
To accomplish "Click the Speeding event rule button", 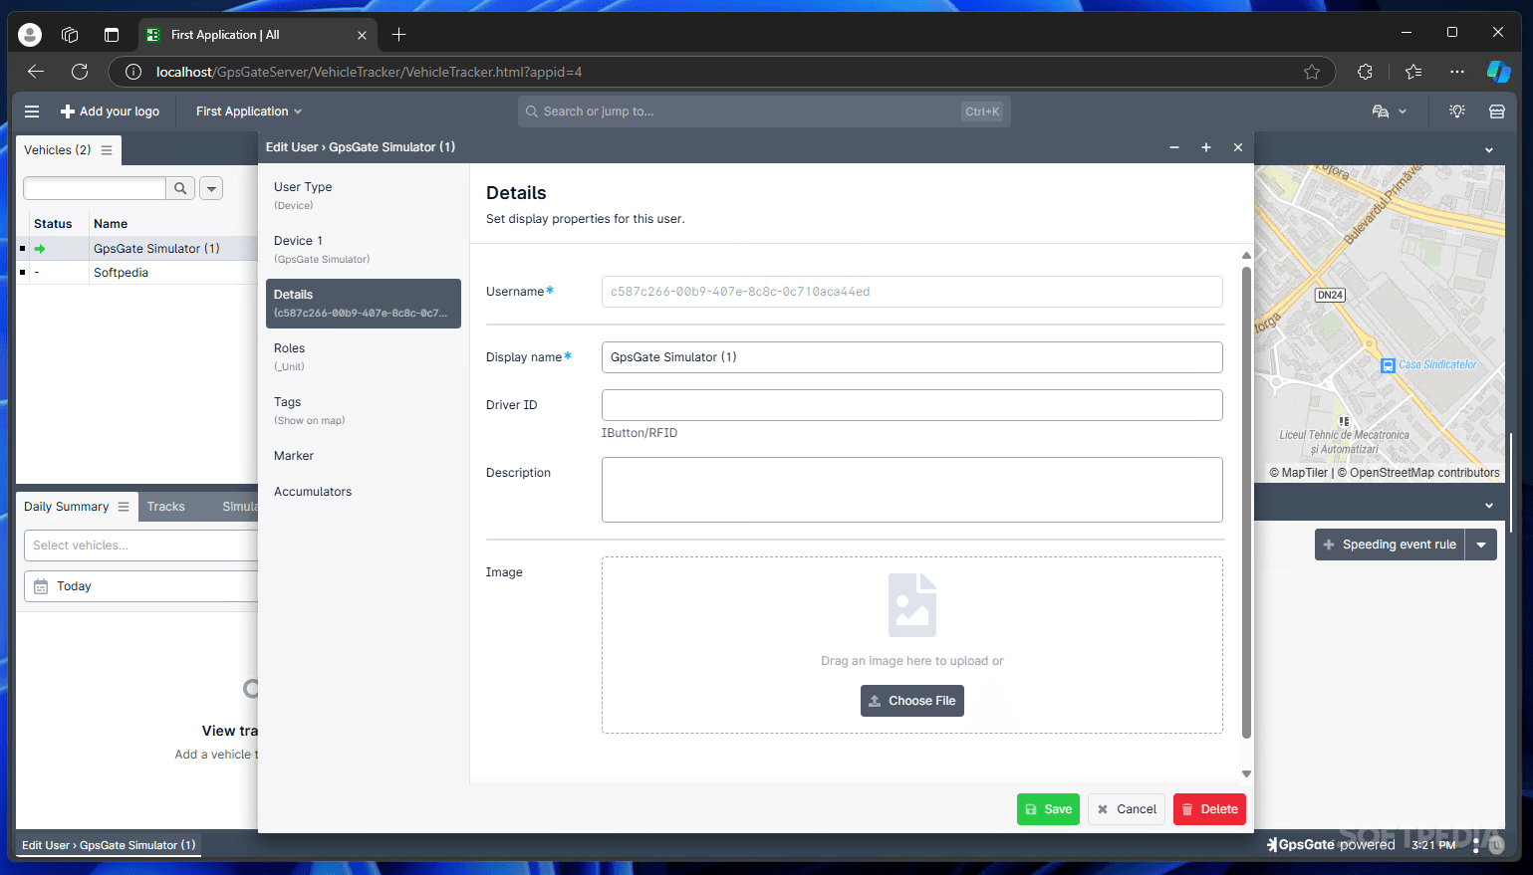I will 1390,545.
